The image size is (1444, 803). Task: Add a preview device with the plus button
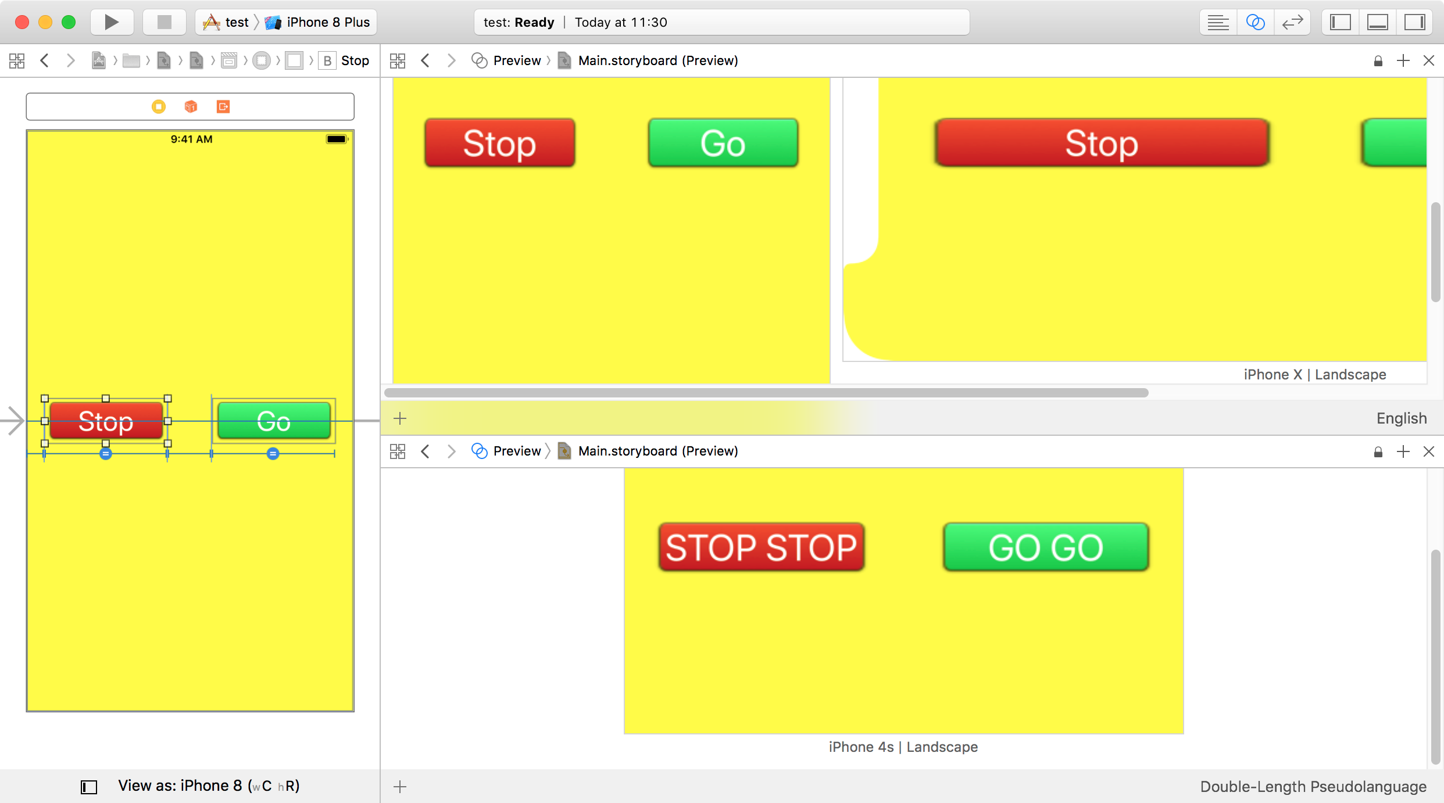coord(399,418)
